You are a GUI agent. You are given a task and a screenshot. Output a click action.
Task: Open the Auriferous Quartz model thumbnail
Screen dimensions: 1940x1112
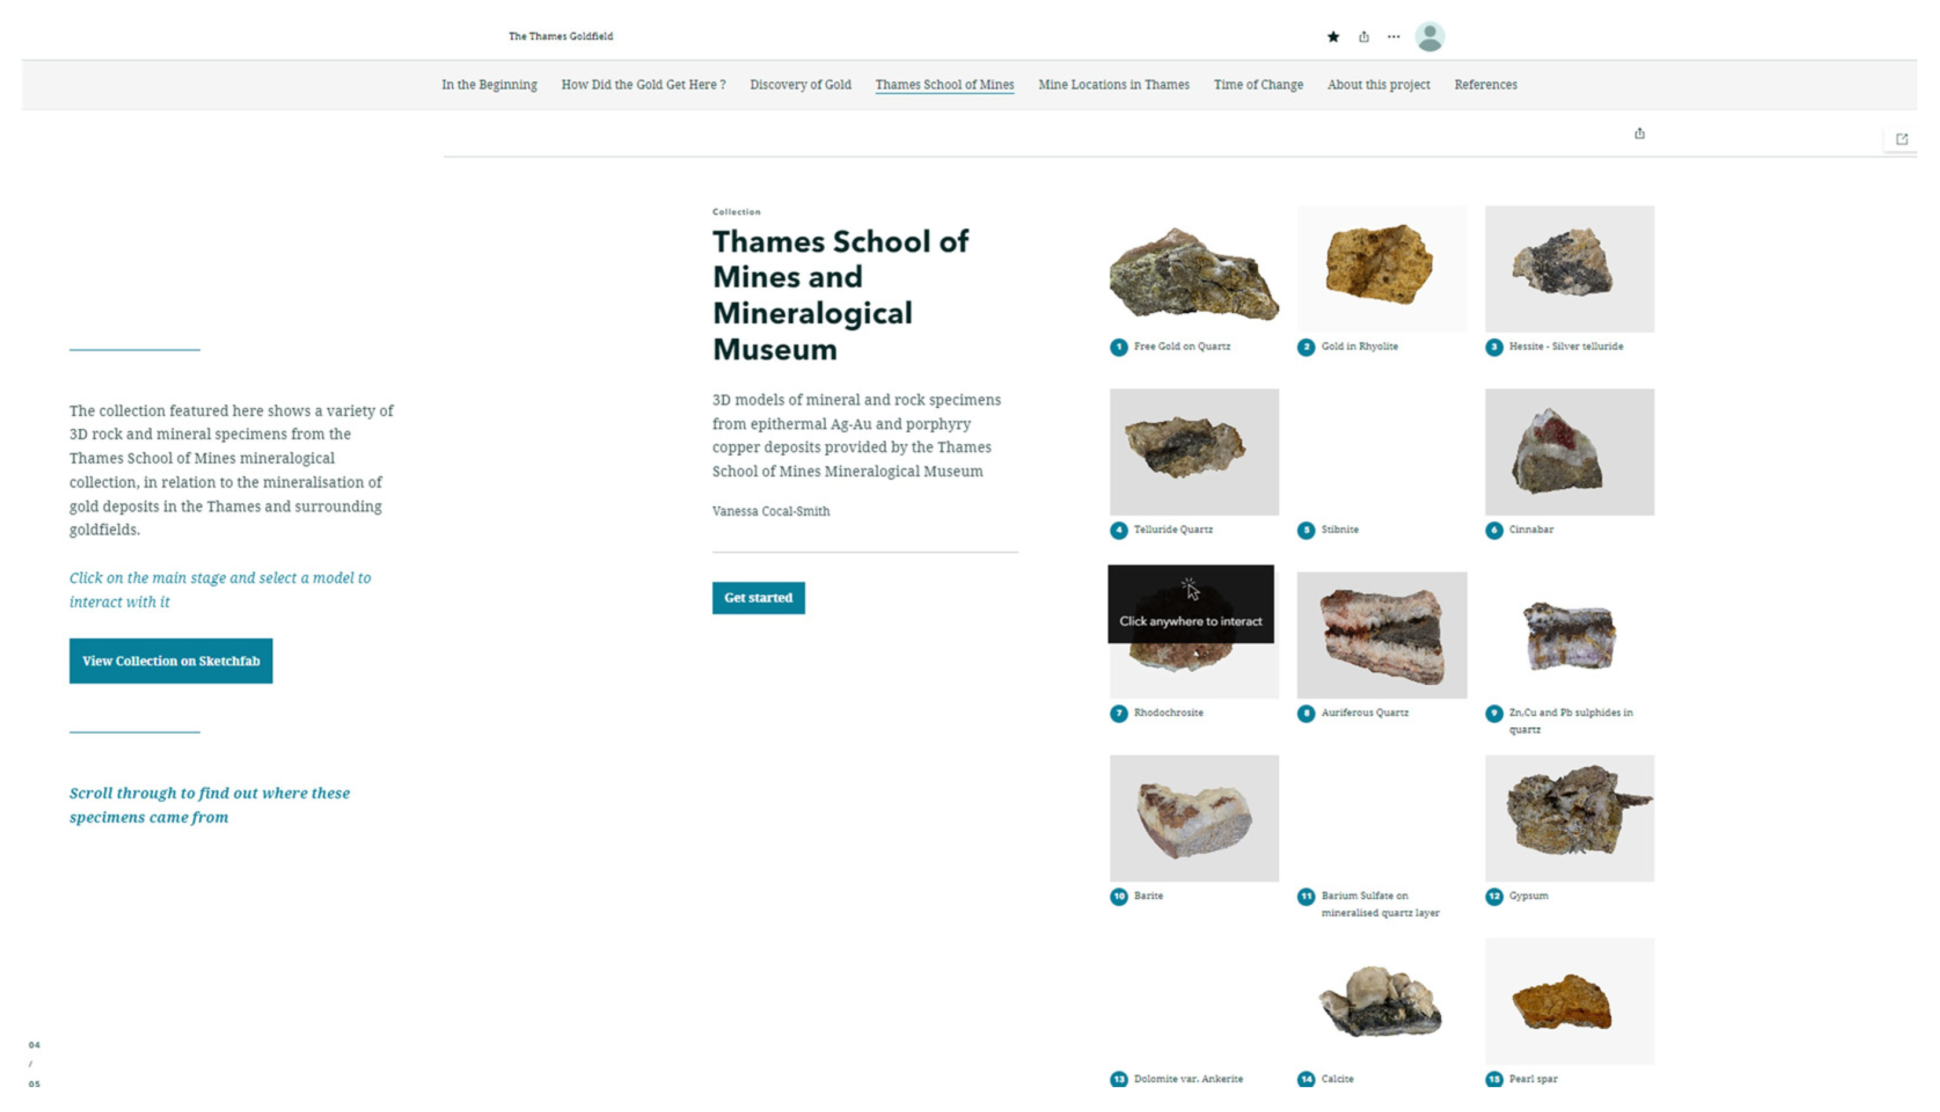[x=1381, y=635]
